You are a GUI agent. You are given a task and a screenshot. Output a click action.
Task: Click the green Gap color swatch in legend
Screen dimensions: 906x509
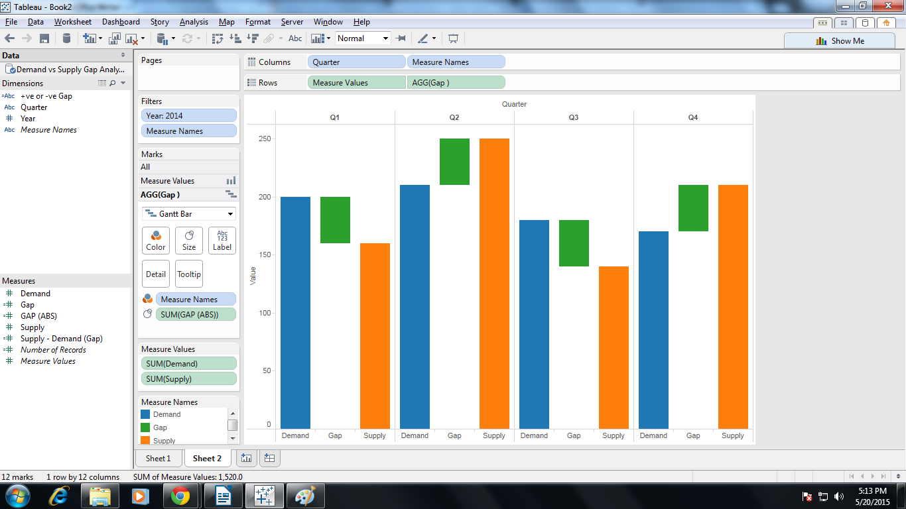pos(146,427)
